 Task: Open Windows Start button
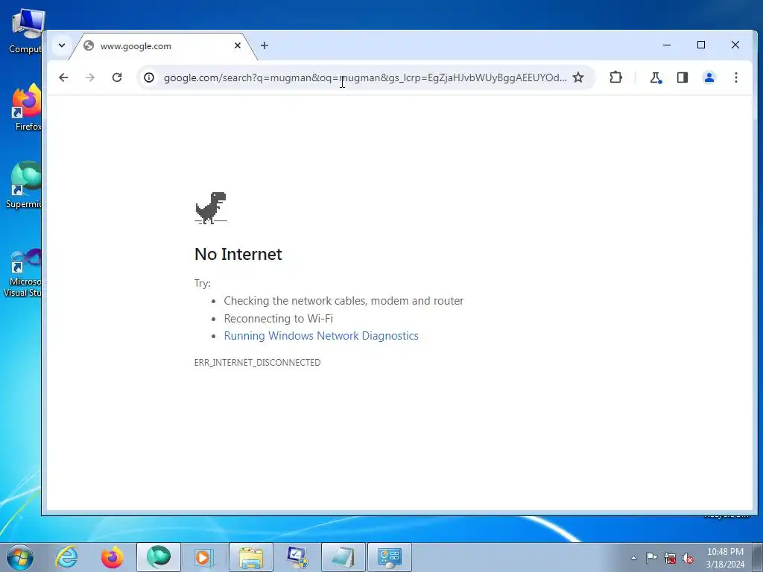20,557
